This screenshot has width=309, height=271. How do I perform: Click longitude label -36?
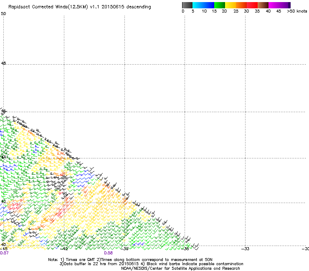tap(185, 249)
